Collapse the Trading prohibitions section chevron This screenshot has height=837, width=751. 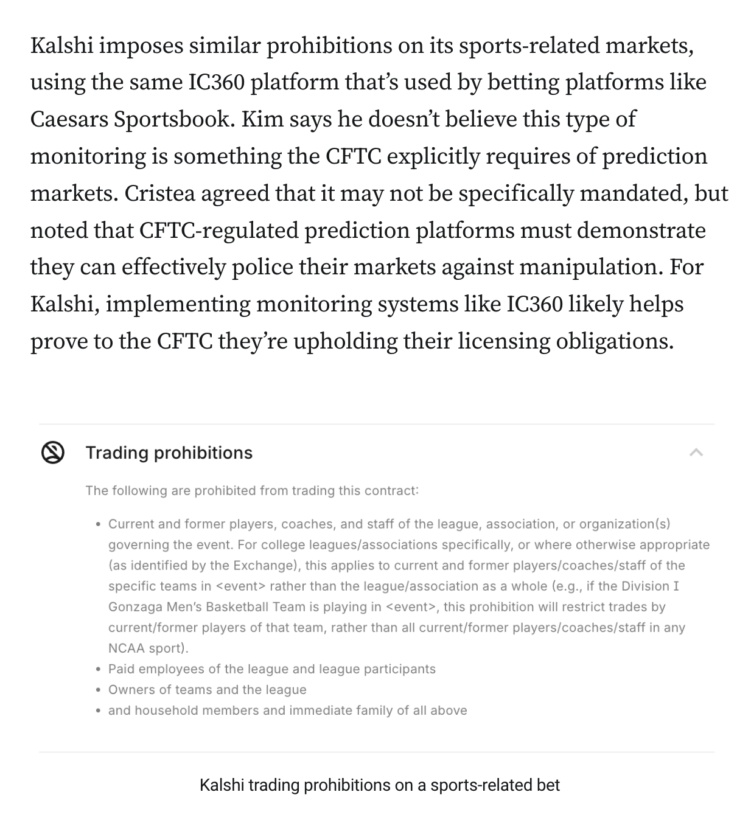696,453
